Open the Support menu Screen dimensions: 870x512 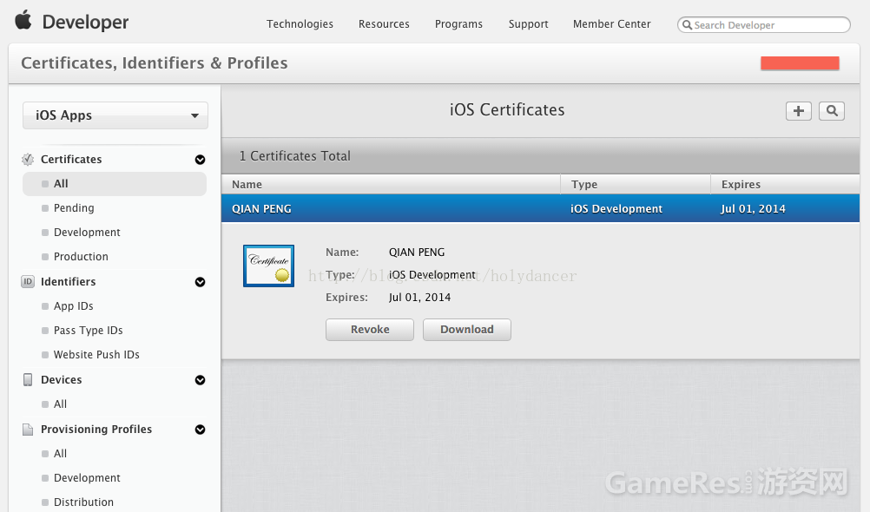[x=528, y=23]
